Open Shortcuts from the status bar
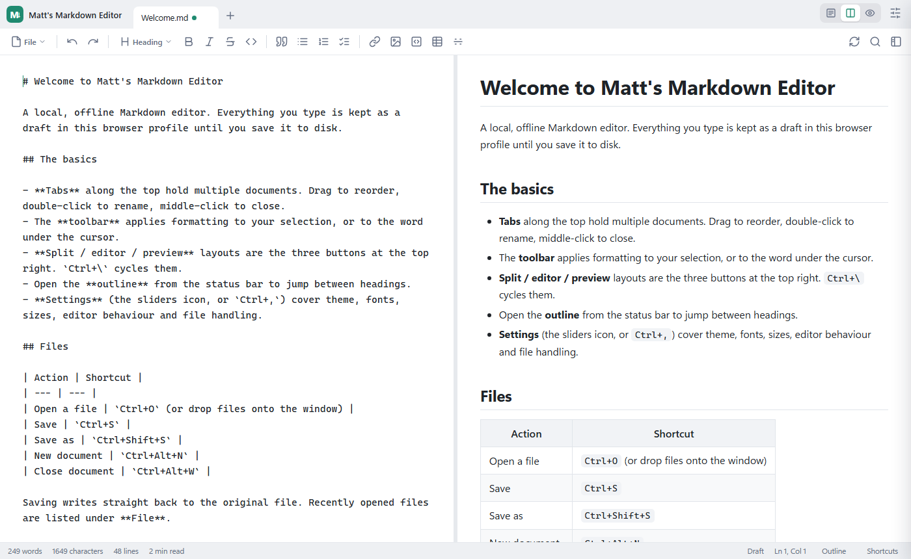Viewport: 911px width, 559px height. (882, 551)
